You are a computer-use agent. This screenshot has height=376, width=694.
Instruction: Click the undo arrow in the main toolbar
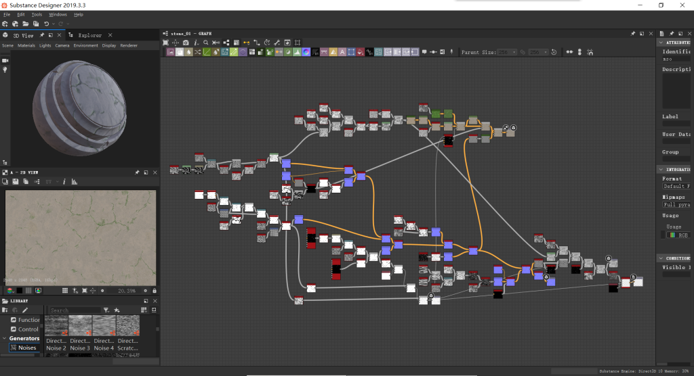coord(46,24)
